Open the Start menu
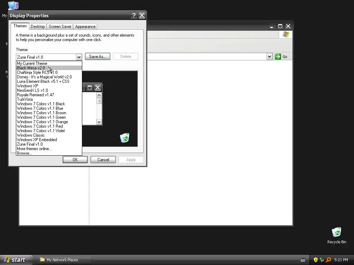The height and width of the screenshot is (265, 354). 16,260
